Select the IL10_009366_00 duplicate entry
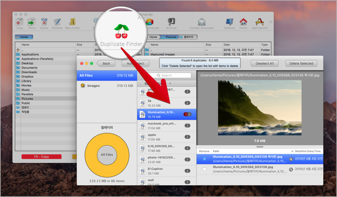Viewport: 337px width, 197px height. click(x=167, y=148)
